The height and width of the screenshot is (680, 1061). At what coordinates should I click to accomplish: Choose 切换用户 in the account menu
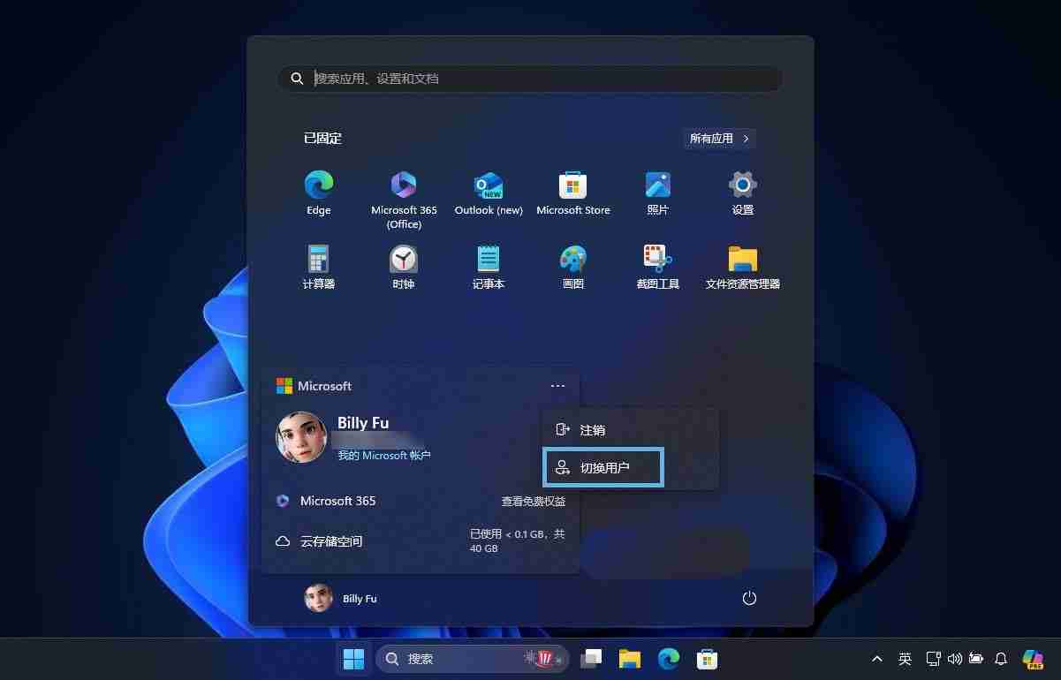[x=603, y=467]
